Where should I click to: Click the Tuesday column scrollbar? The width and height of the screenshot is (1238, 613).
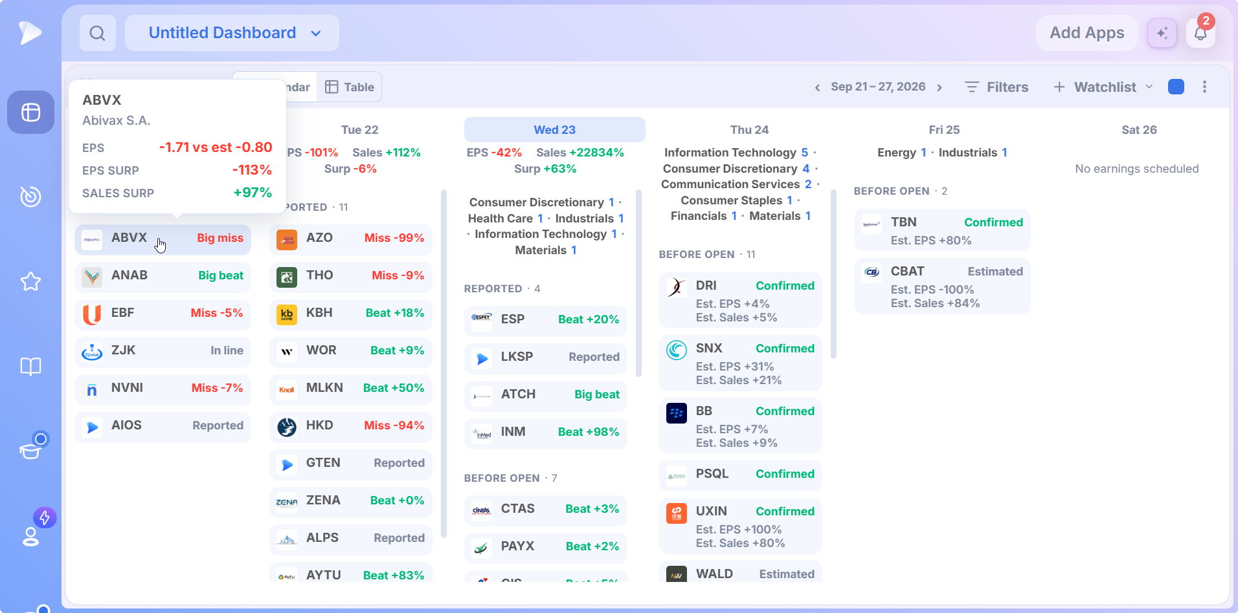[444, 363]
